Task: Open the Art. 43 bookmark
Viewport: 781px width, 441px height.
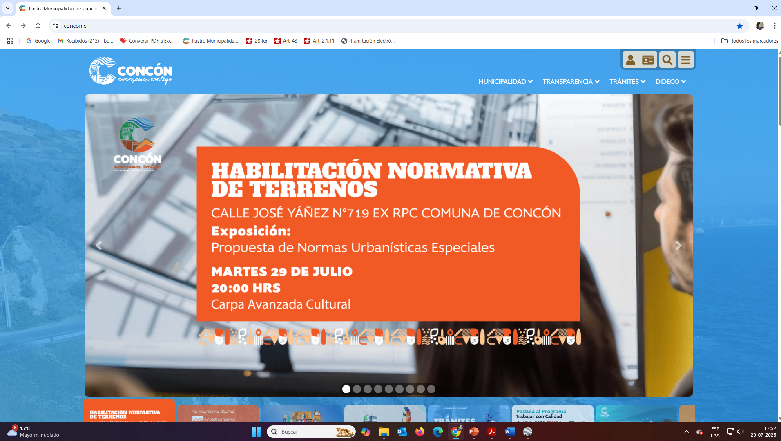Action: coord(286,41)
